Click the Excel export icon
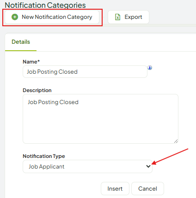This screenshot has width=196, height=198. coord(118,17)
